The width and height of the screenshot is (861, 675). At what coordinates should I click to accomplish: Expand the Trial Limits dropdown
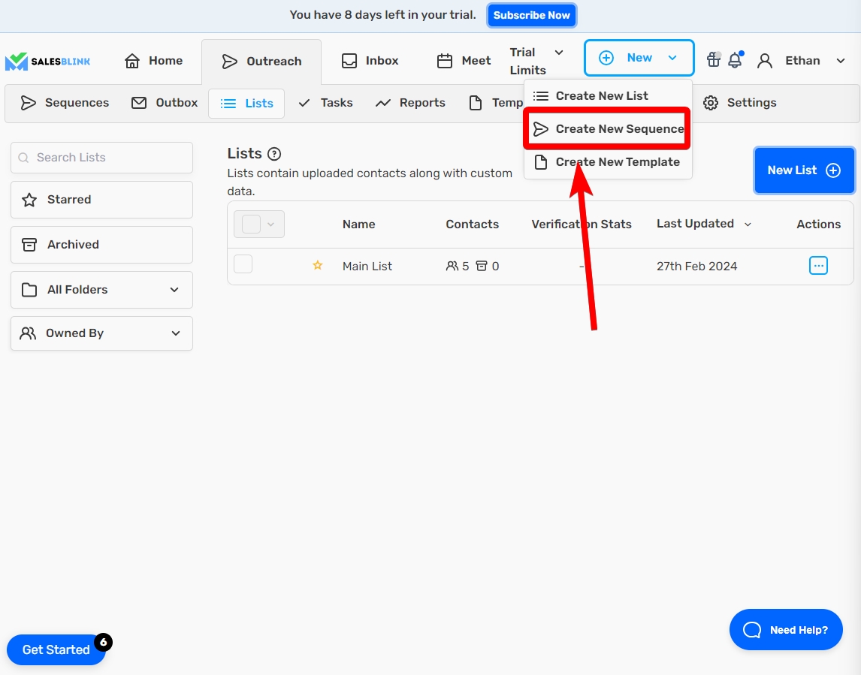coord(536,61)
